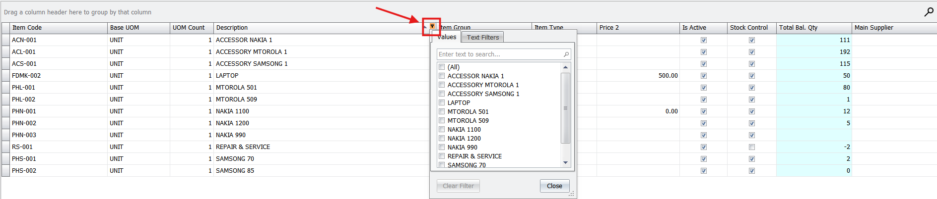Check the (All) filter option

[442, 67]
